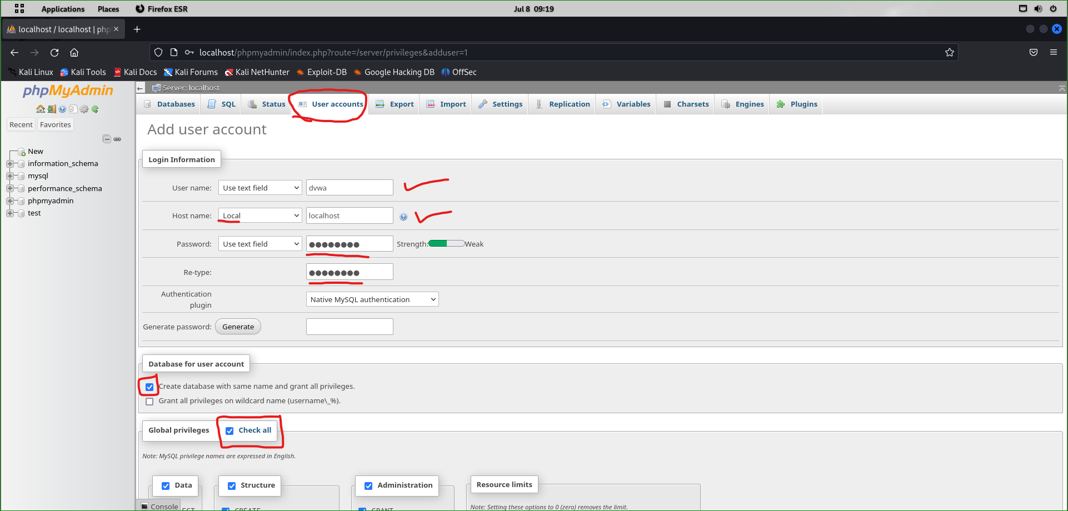Click the sidebar collapse arrow button

(141, 88)
